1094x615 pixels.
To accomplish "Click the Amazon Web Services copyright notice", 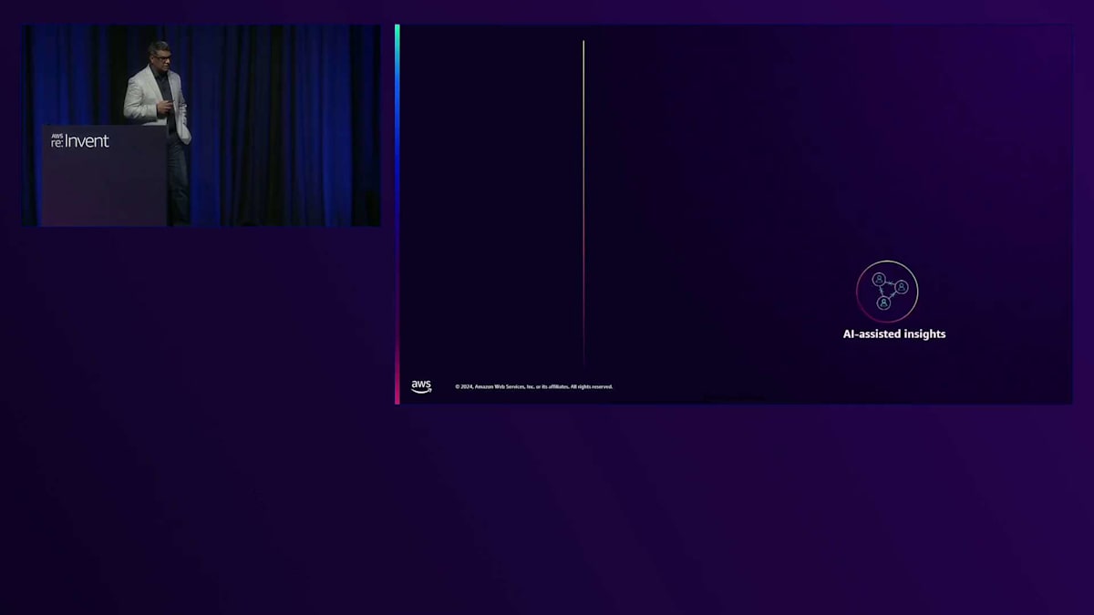I will tap(532, 386).
